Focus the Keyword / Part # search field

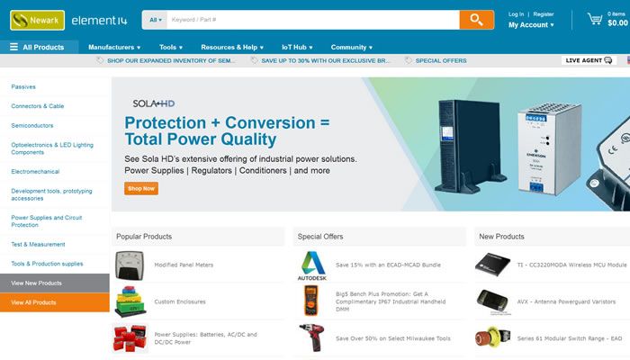(x=313, y=20)
